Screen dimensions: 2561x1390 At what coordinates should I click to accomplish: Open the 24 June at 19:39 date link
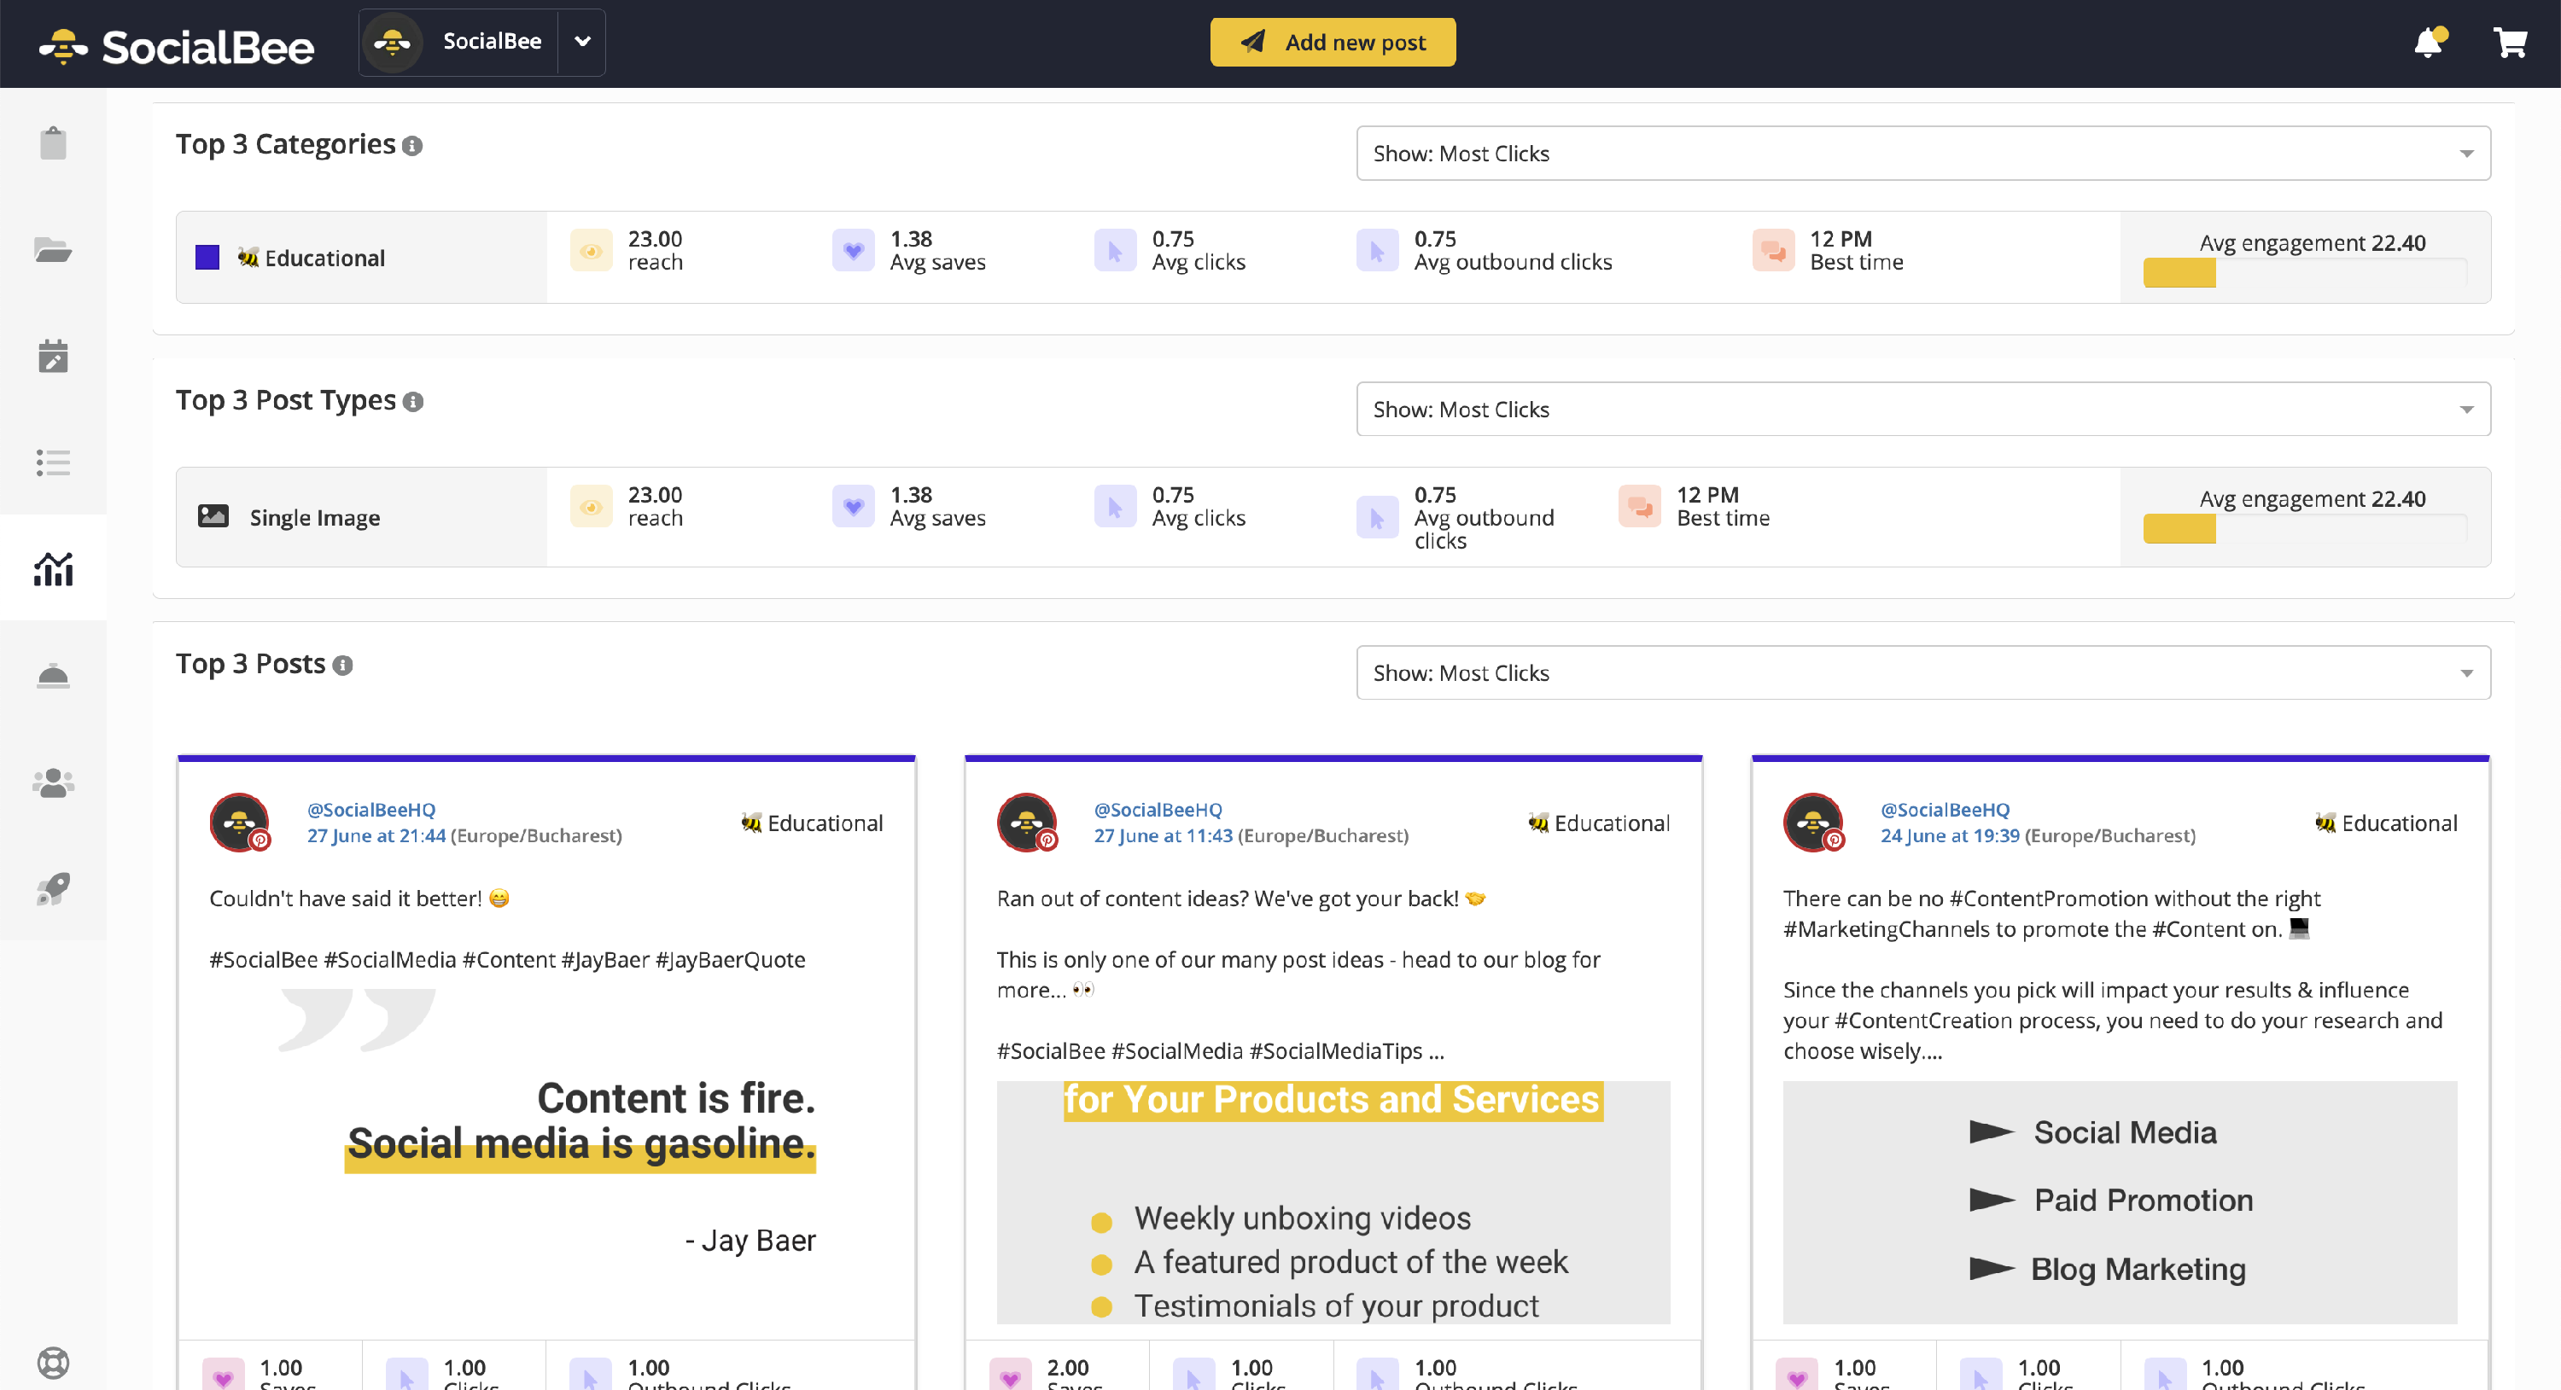[x=1949, y=835]
